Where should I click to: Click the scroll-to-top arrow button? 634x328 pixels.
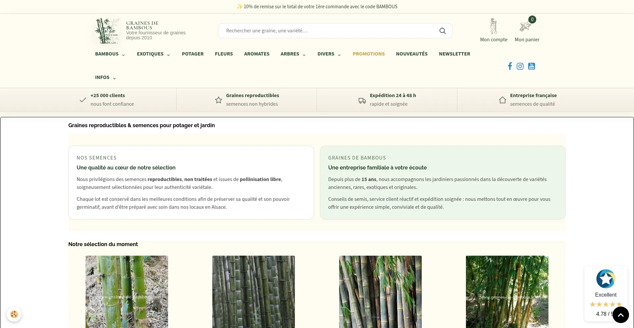click(x=621, y=315)
